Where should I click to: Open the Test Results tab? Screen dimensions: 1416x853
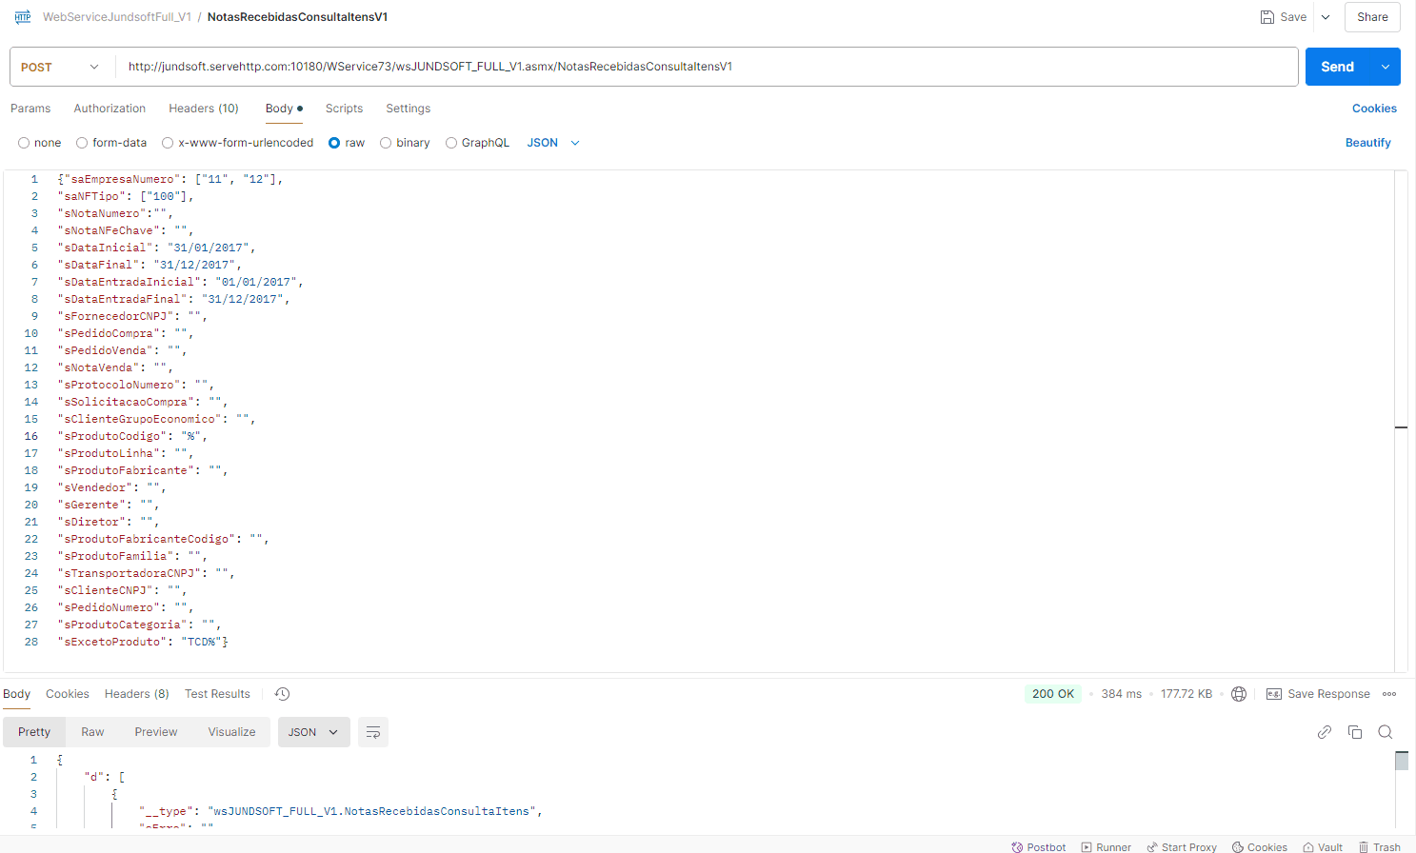[217, 694]
